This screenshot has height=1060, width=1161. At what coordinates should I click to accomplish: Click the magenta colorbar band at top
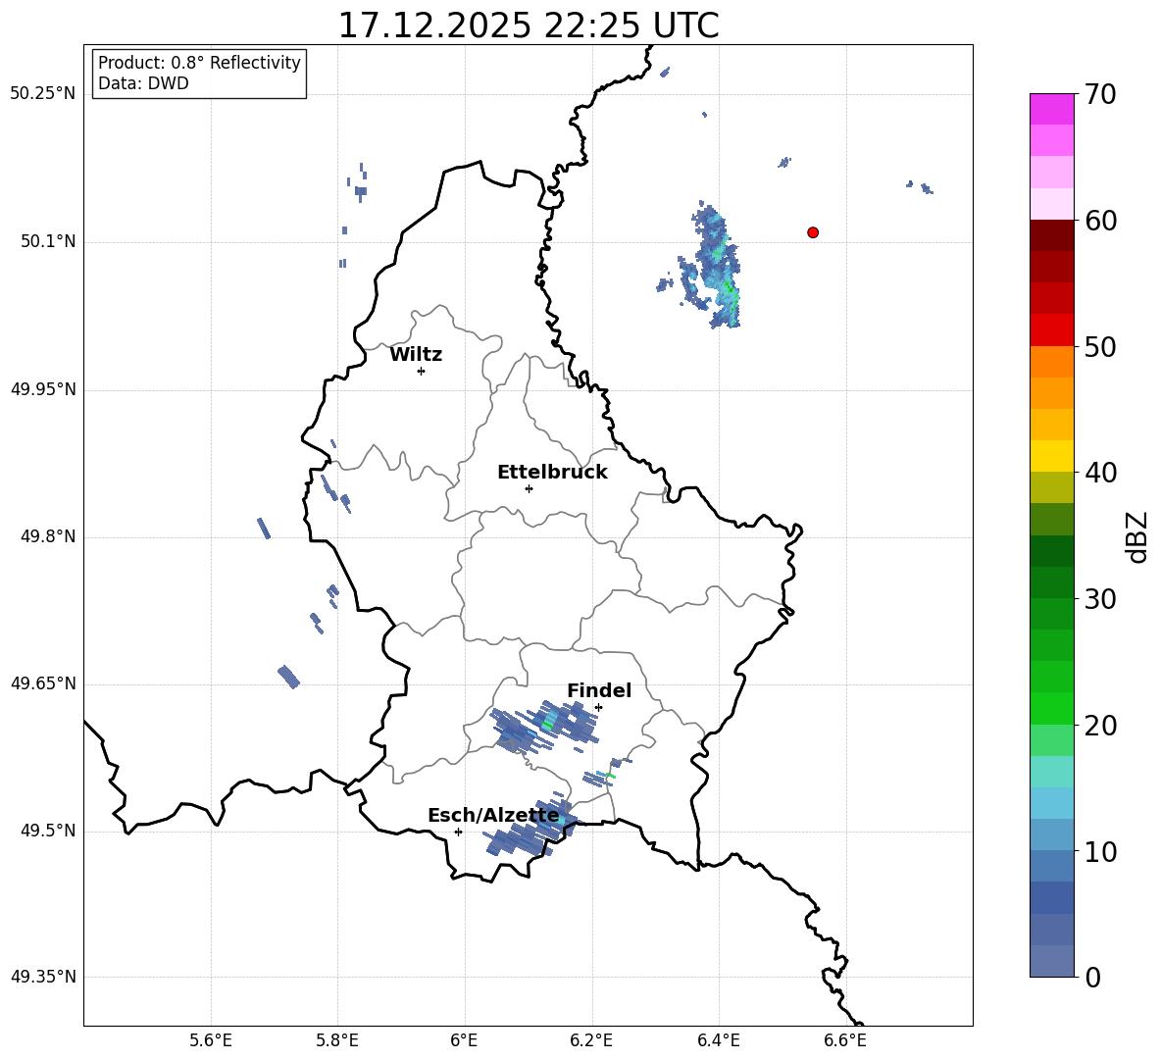1052,109
